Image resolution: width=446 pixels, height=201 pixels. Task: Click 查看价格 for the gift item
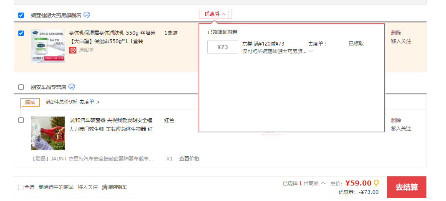(189, 159)
